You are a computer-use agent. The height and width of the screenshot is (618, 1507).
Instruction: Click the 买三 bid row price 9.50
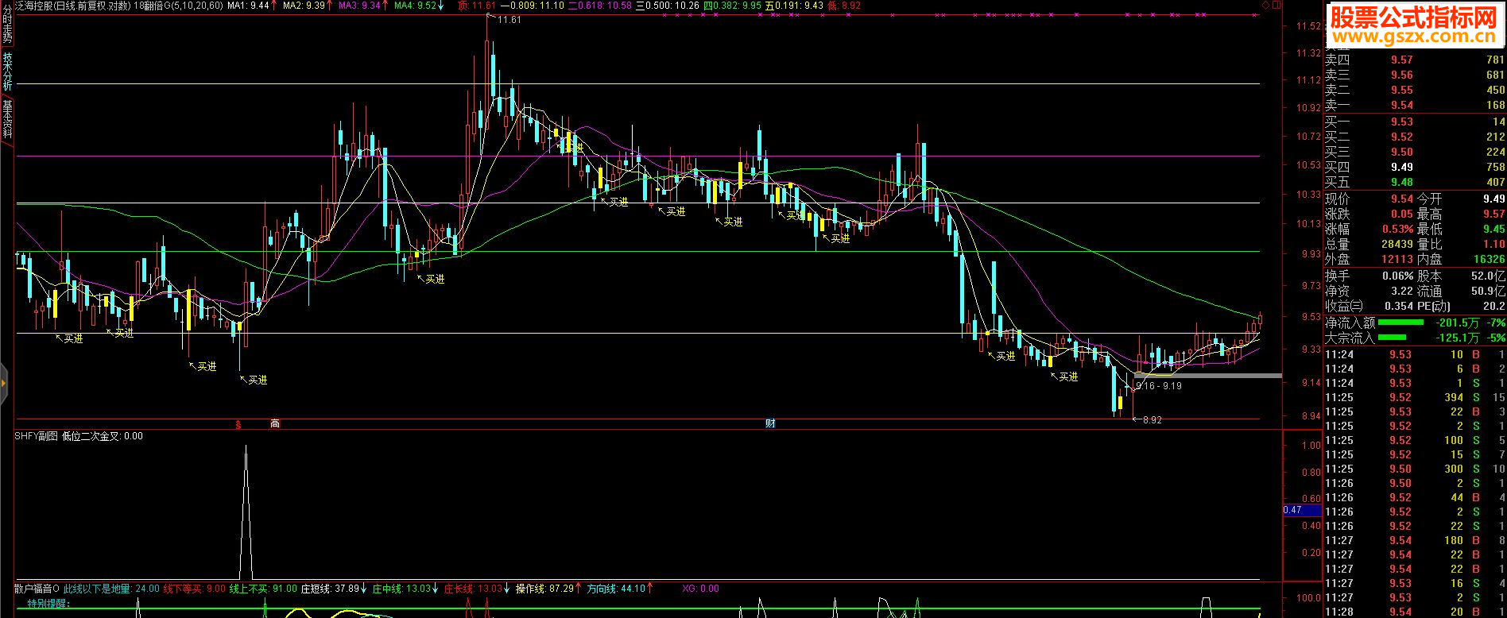pos(1401,152)
